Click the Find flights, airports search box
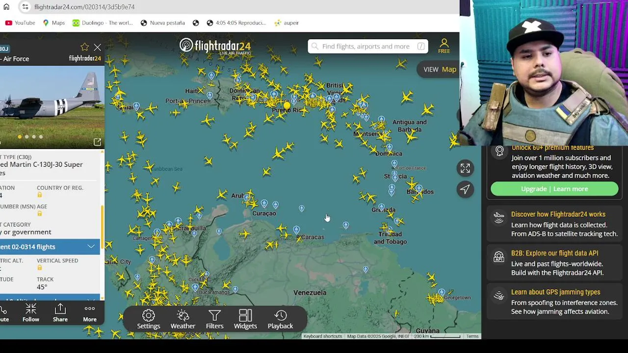The width and height of the screenshot is (628, 353). pos(368,46)
